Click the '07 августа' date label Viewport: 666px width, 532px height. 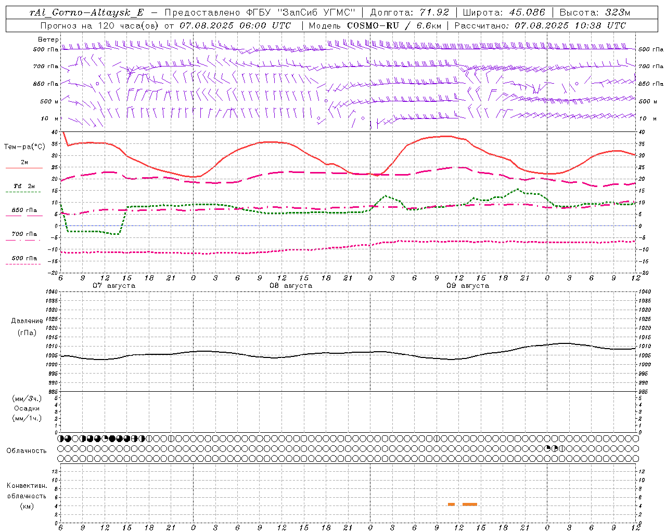(x=114, y=286)
